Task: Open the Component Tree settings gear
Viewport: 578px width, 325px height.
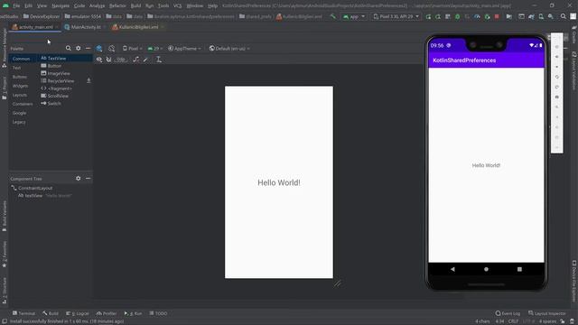Action: tap(79, 179)
